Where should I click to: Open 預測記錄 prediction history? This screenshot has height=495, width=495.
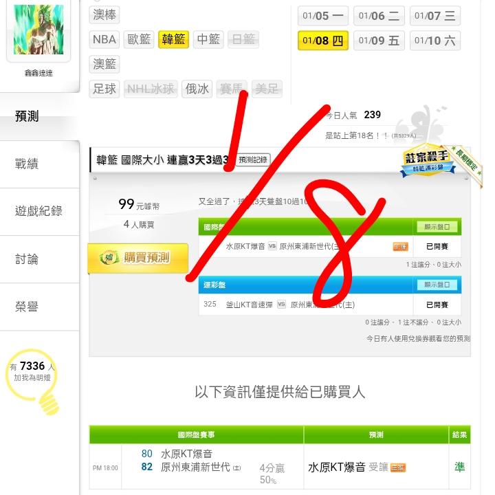[253, 159]
